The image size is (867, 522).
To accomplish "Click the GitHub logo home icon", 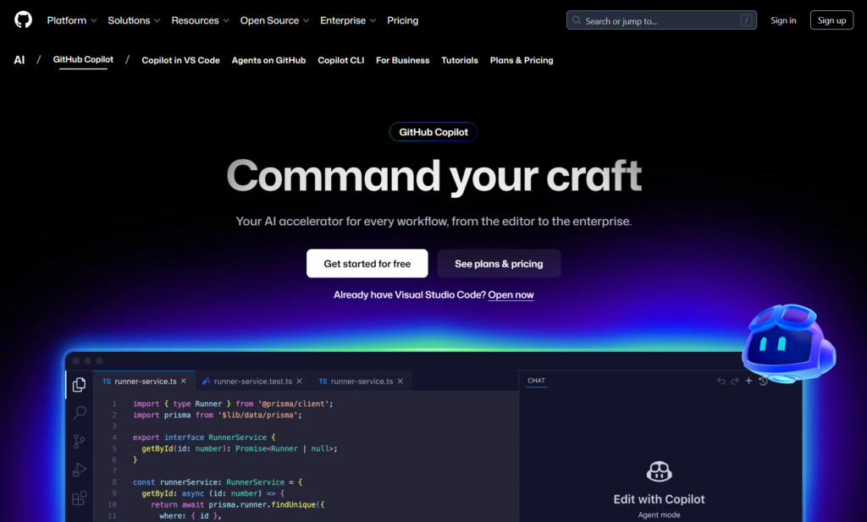I will (24, 20).
